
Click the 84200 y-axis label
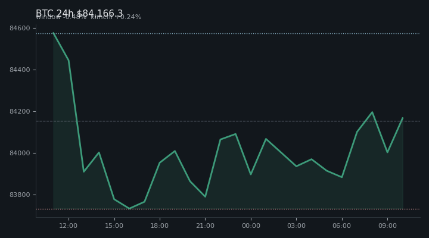pos(20,111)
